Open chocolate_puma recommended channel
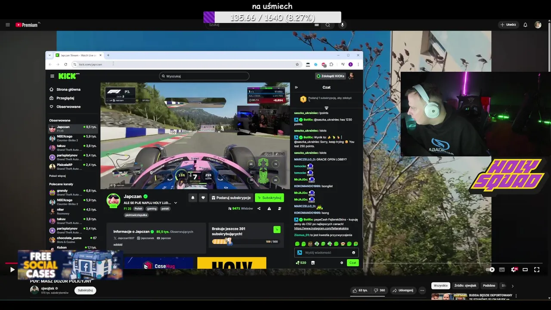The width and height of the screenshot is (551, 310). [73, 239]
